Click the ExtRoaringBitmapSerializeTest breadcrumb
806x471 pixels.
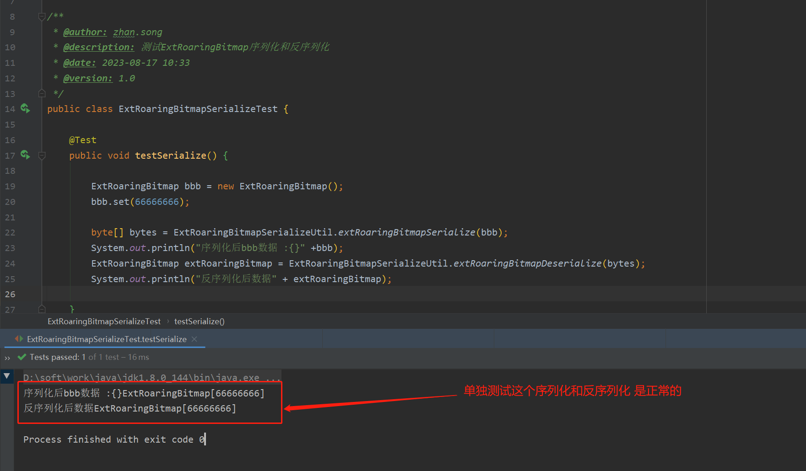click(x=104, y=321)
